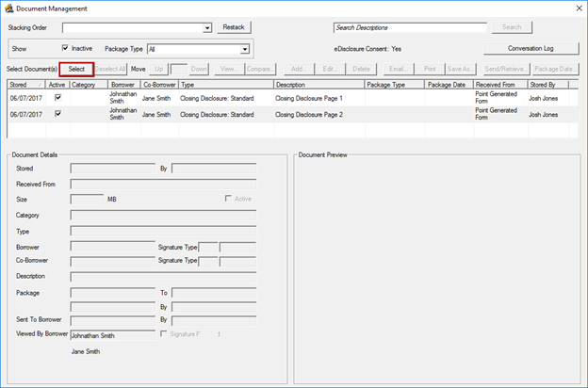Open the Package Type dropdown

point(245,49)
